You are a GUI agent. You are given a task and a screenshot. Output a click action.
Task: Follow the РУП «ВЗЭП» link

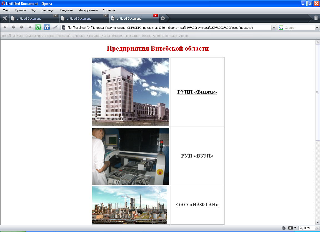(x=197, y=156)
